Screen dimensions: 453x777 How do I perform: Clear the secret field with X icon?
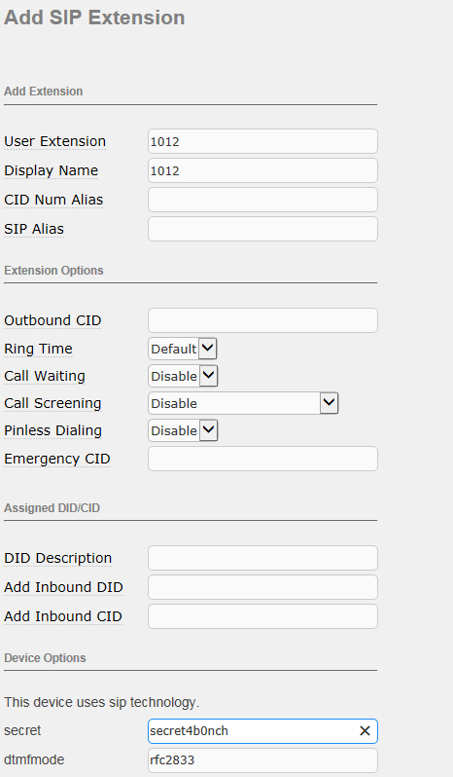click(365, 731)
